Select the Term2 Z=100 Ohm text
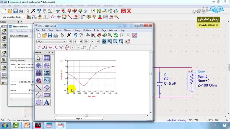The image size is (230, 129). pyautogui.click(x=207, y=85)
